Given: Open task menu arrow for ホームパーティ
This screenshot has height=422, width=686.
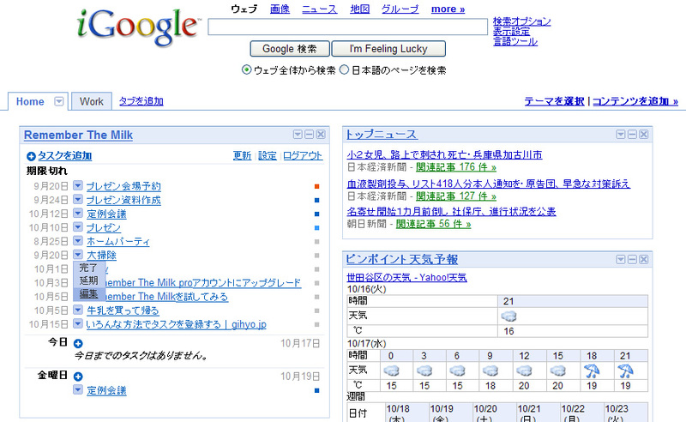Looking at the screenshot, I should [78, 241].
